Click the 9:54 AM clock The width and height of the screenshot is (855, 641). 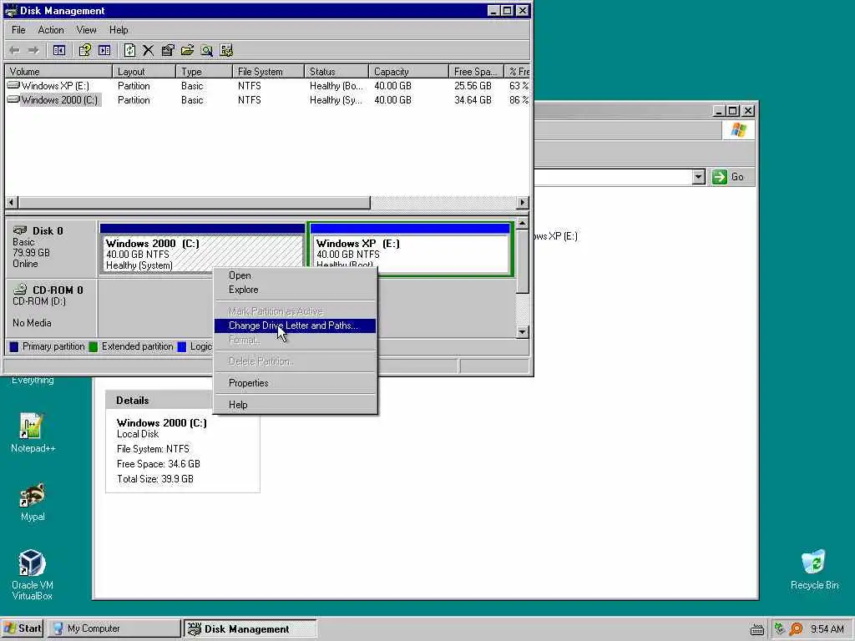pos(827,629)
